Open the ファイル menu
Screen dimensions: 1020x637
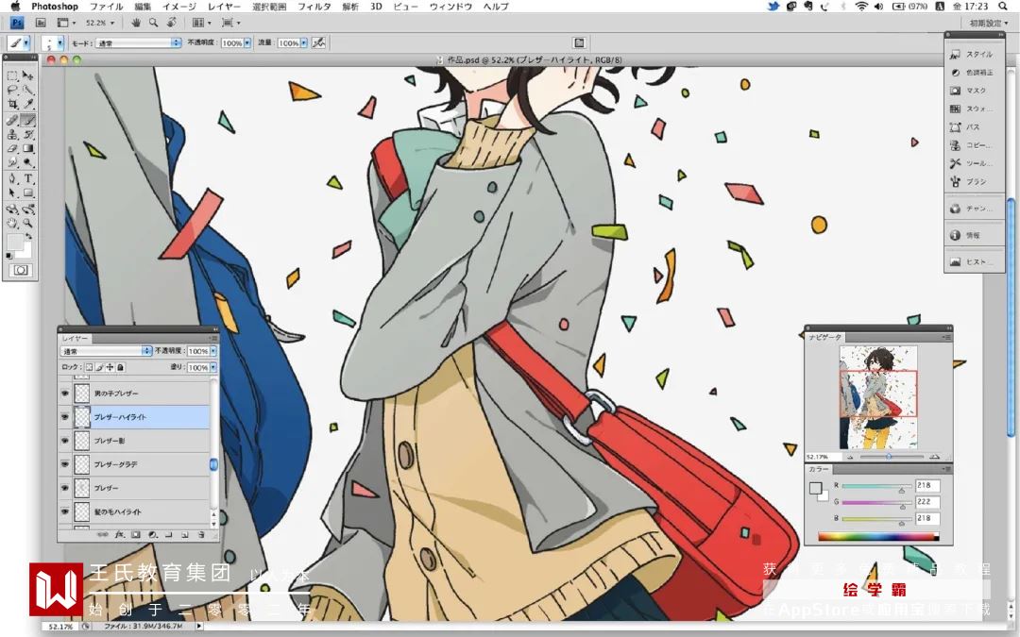point(106,7)
